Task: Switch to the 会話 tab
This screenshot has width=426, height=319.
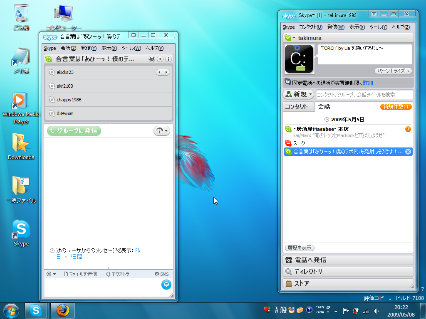Action: pyautogui.click(x=324, y=107)
